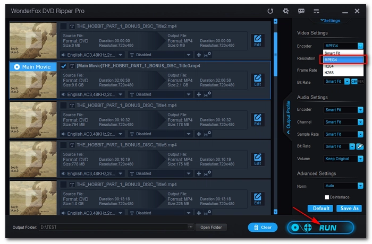Enable the Deinterlace checkbox
This screenshot has width=372, height=244.
[x=327, y=197]
